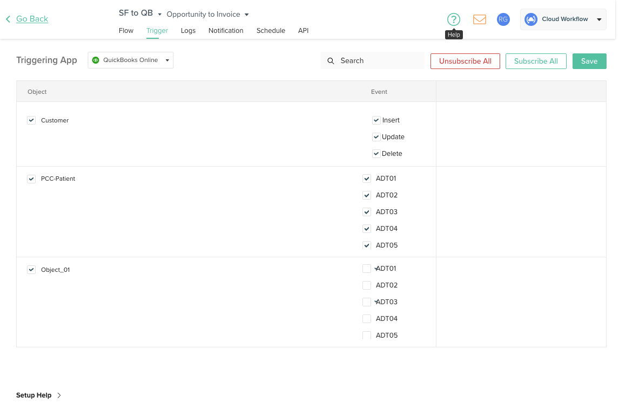
Task: Uncheck the Customer object checkbox
Action: 31,120
